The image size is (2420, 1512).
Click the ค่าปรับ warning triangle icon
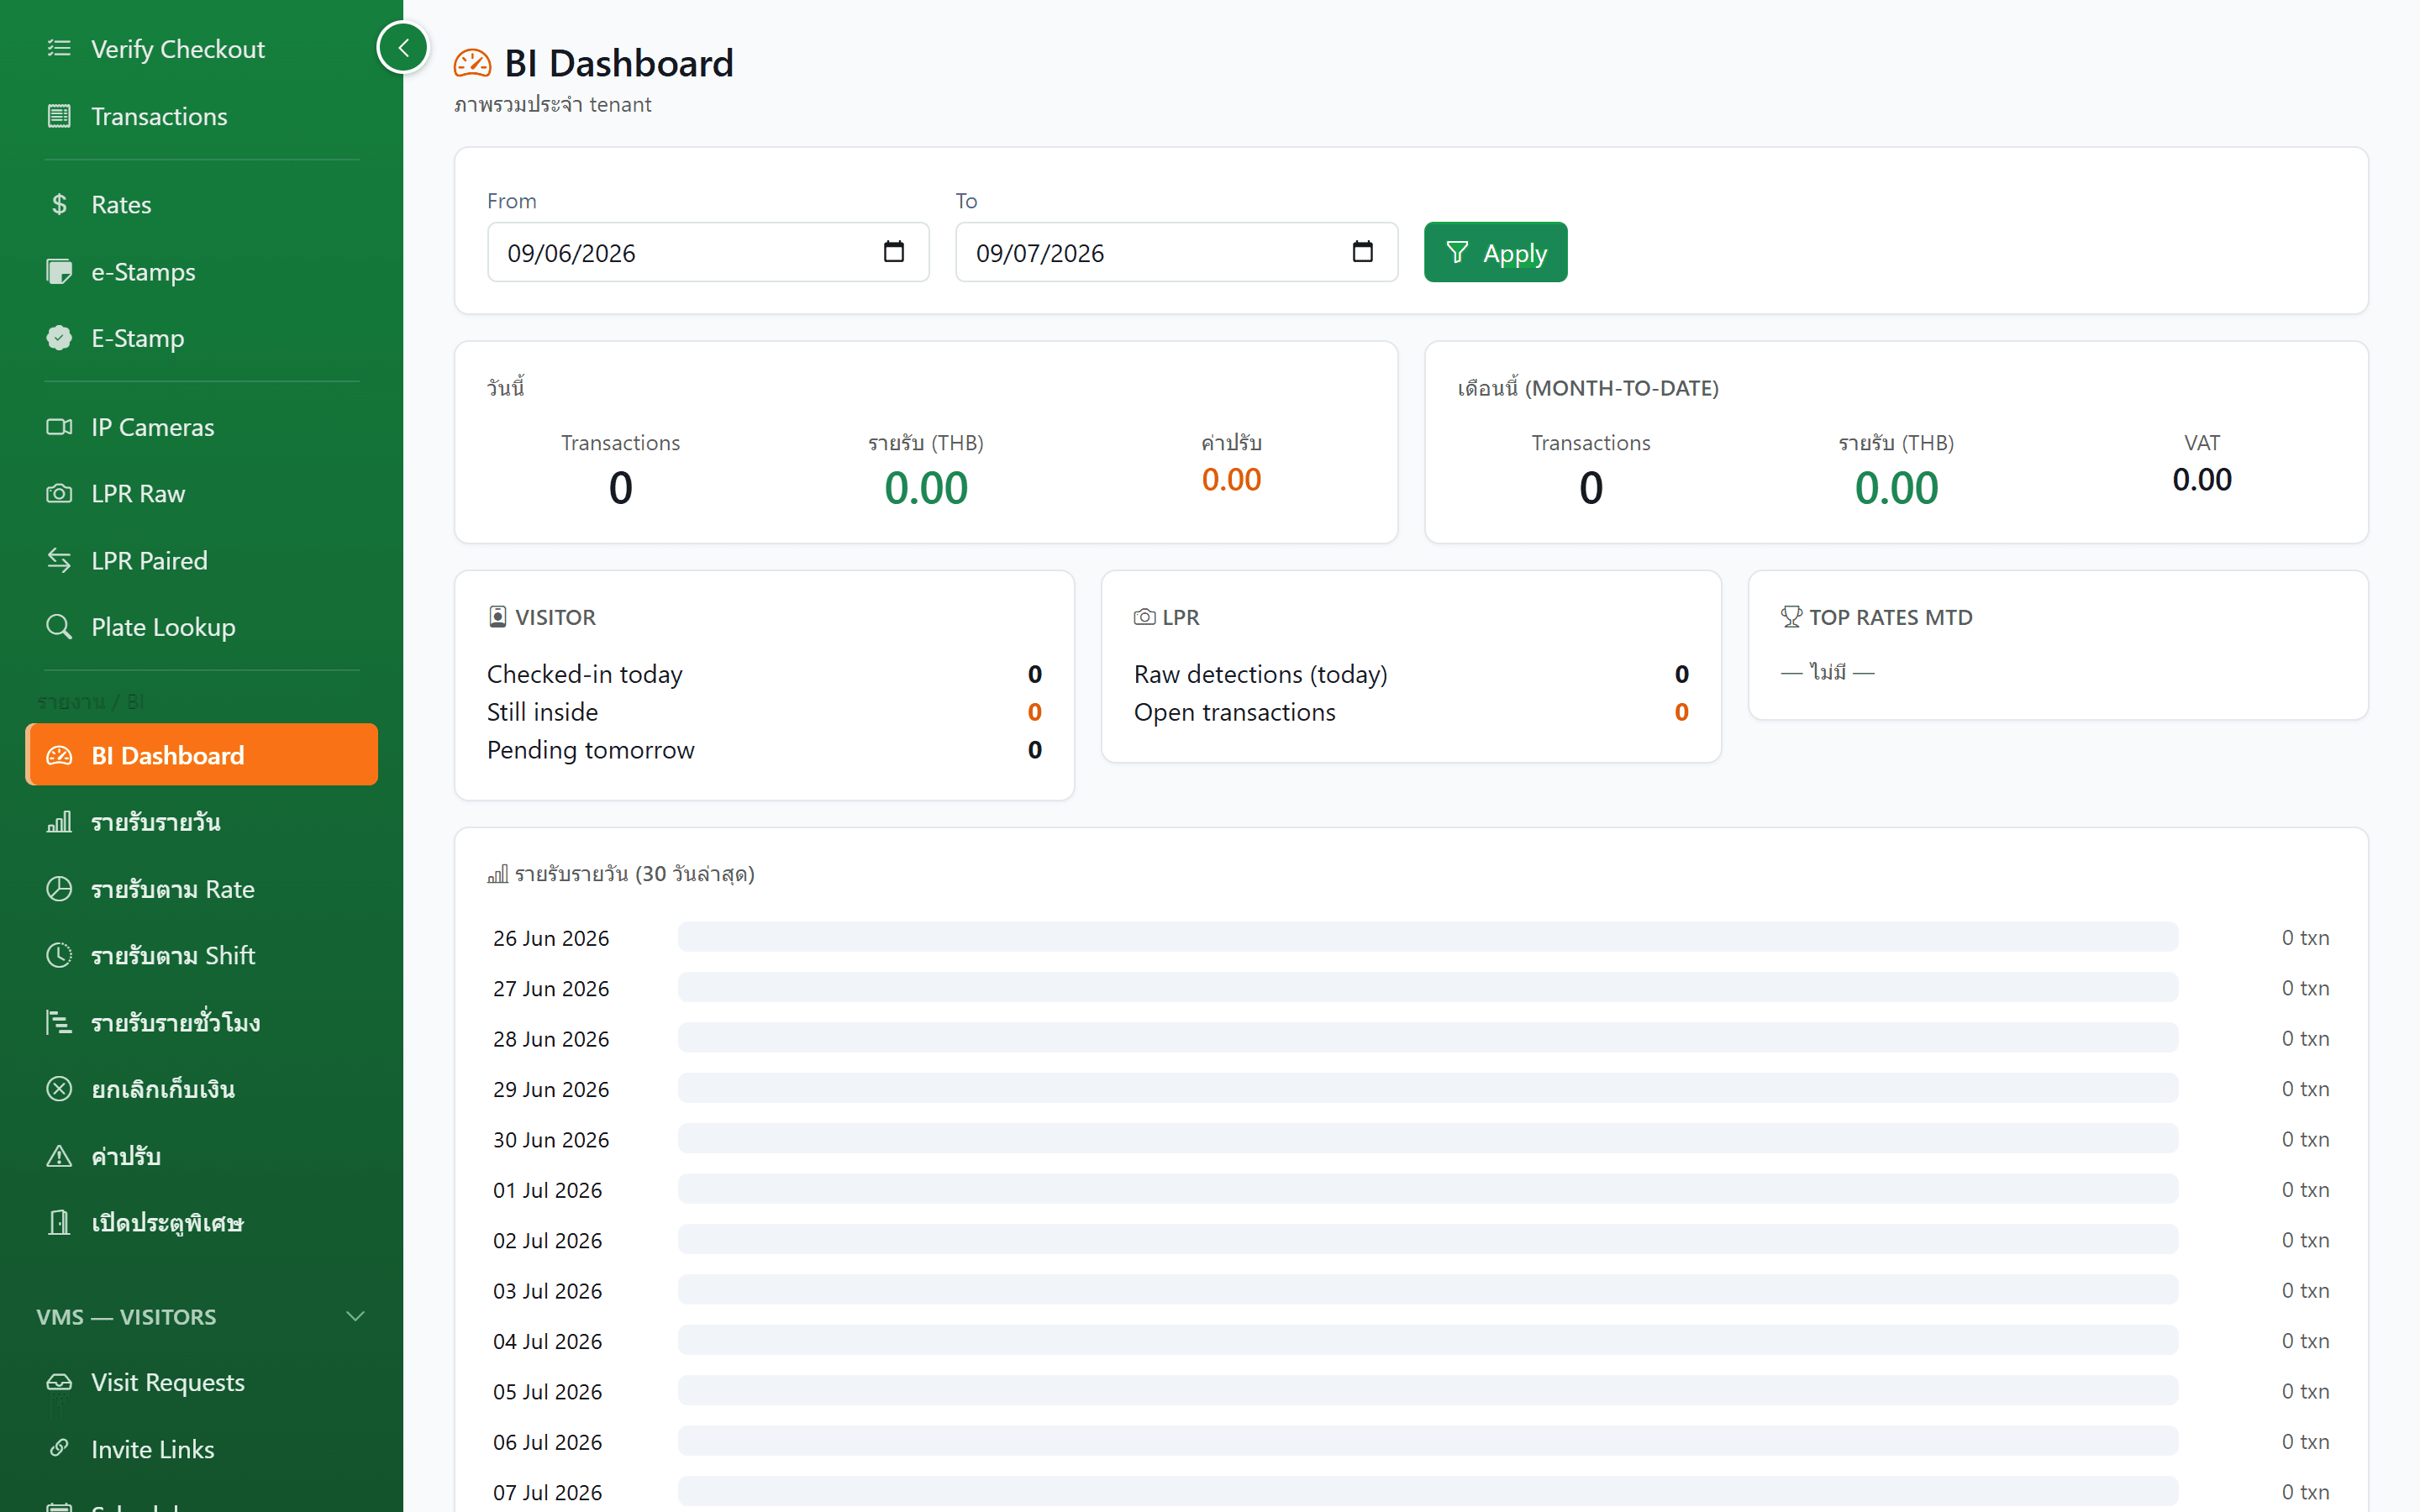click(x=59, y=1156)
